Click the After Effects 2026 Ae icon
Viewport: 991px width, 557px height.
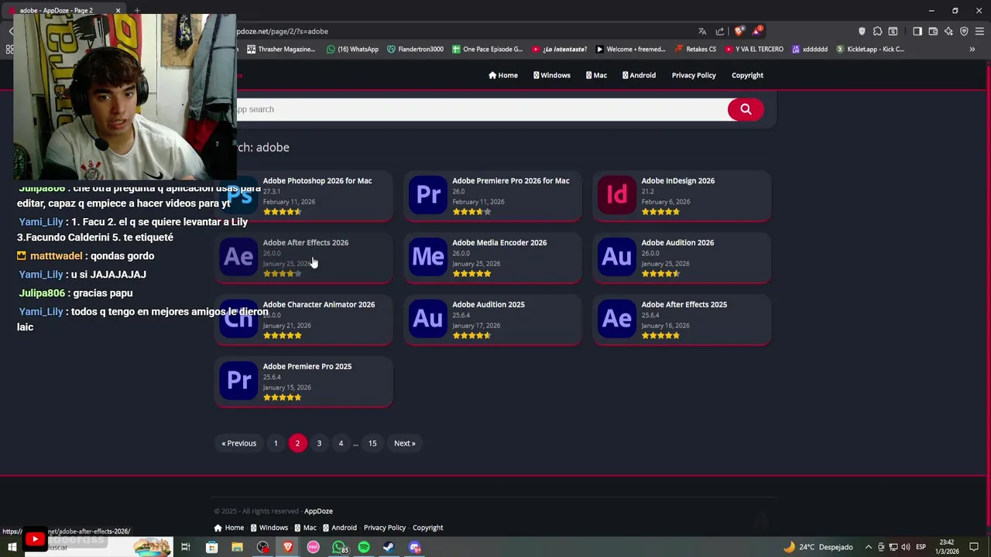click(238, 257)
